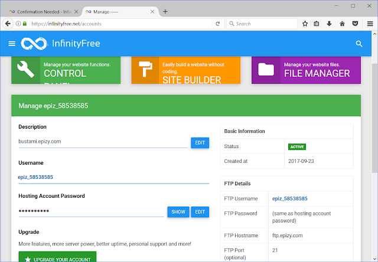Viewport: 378px width, 262px height.
Task: Open the CONTROL PANEL card
Action: click(x=66, y=70)
